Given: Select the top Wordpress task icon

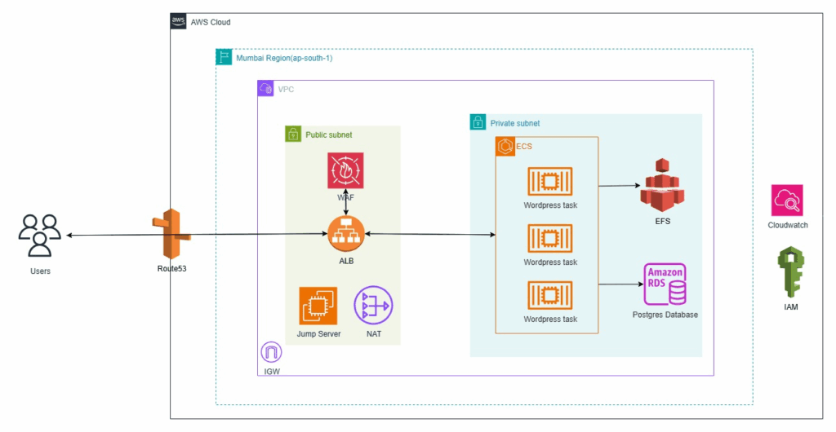Looking at the screenshot, I should tap(550, 181).
